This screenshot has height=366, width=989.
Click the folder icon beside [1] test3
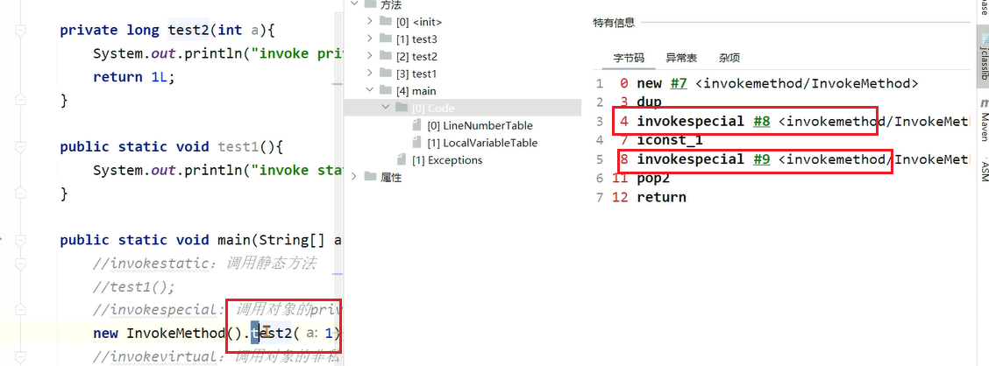[386, 39]
